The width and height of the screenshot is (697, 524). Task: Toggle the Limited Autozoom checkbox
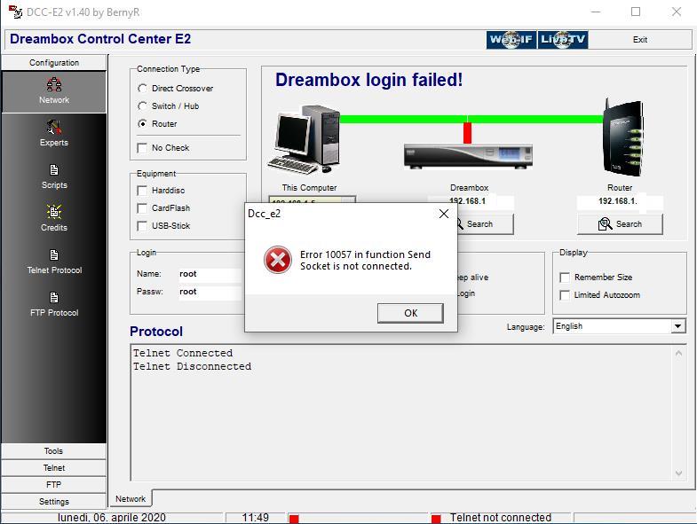click(565, 295)
